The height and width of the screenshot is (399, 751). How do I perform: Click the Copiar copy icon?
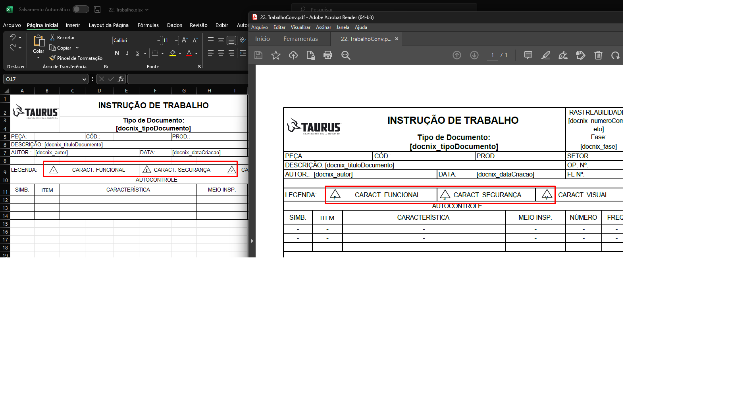(52, 48)
